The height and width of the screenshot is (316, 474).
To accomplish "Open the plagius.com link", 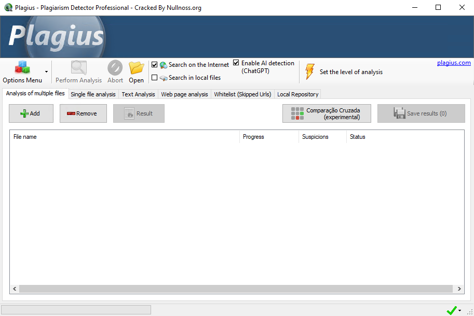I will [454, 63].
